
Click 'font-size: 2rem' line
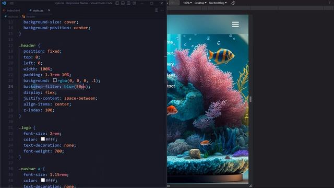coord(42,134)
